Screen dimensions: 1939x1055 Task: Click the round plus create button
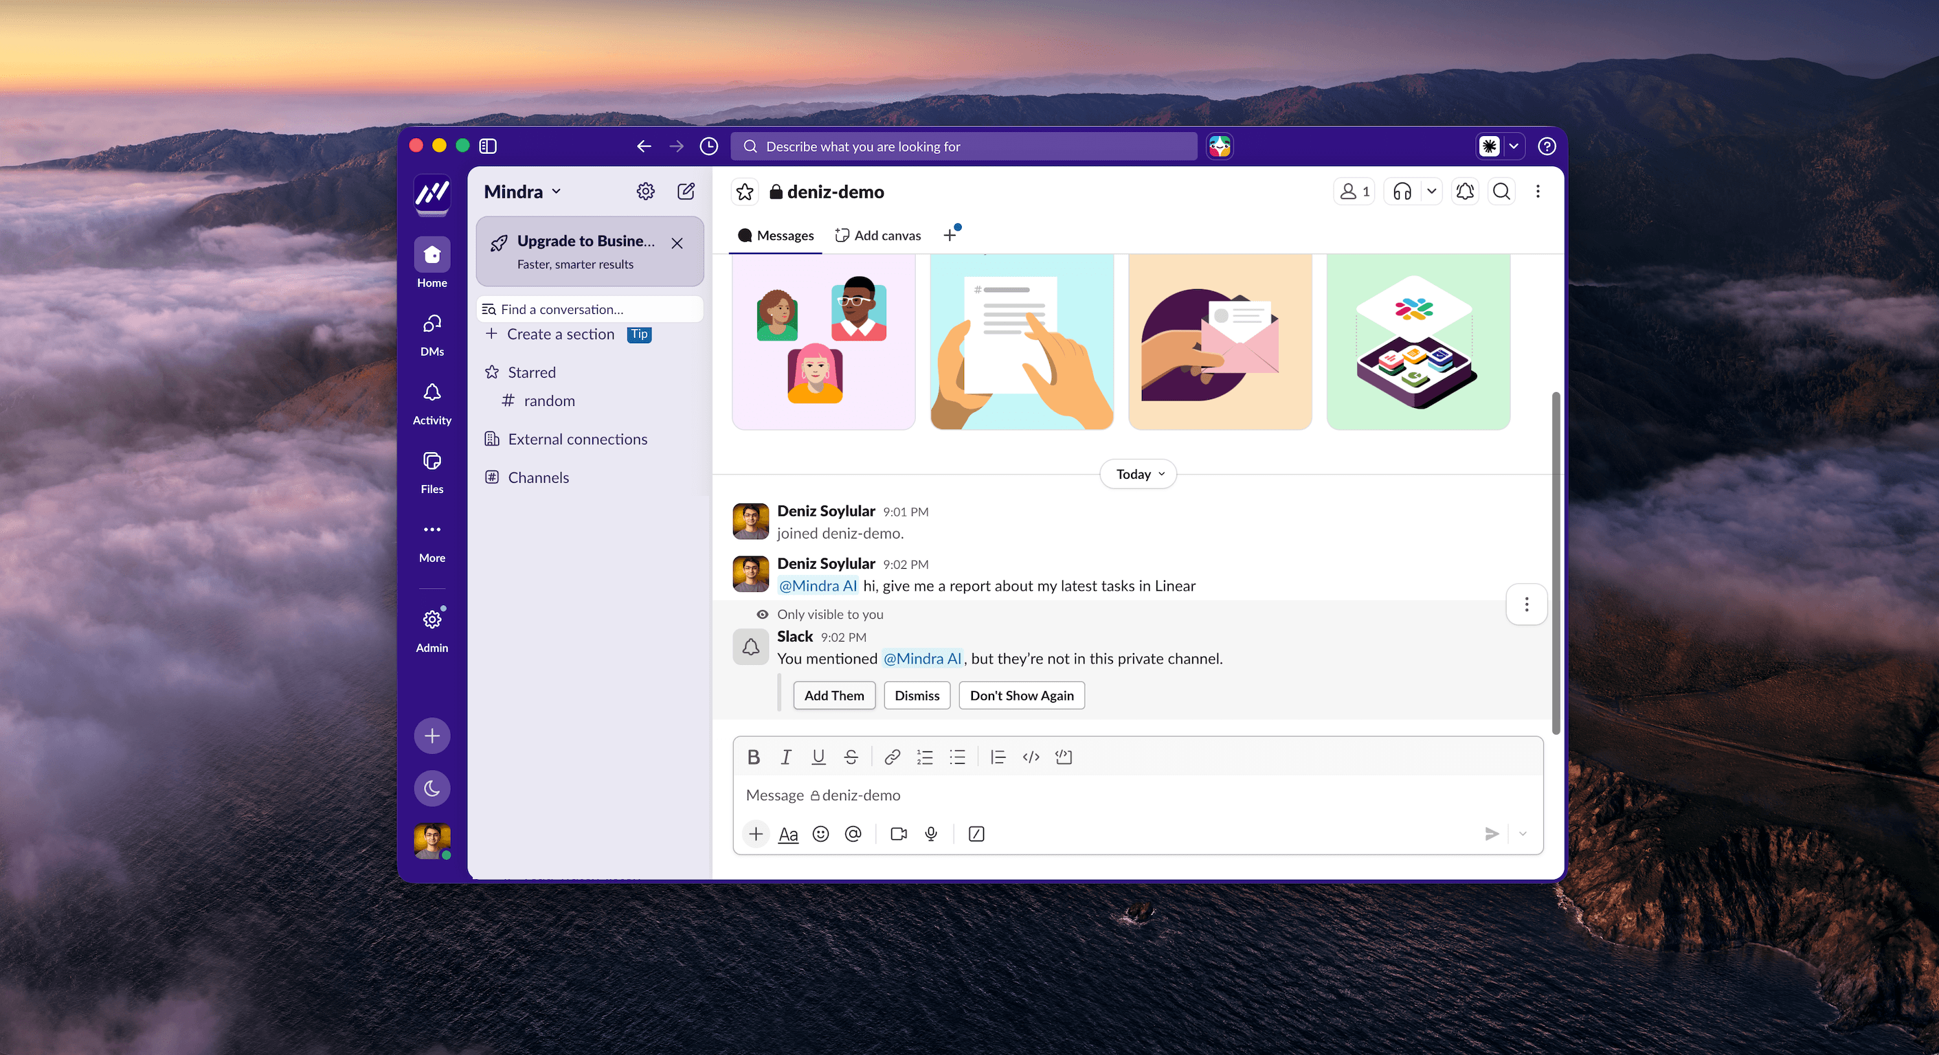(x=432, y=735)
